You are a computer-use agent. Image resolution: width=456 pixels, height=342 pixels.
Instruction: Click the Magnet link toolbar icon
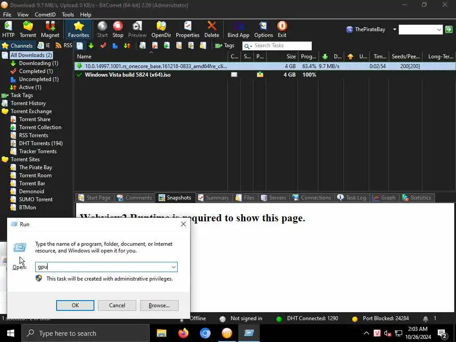50,29
